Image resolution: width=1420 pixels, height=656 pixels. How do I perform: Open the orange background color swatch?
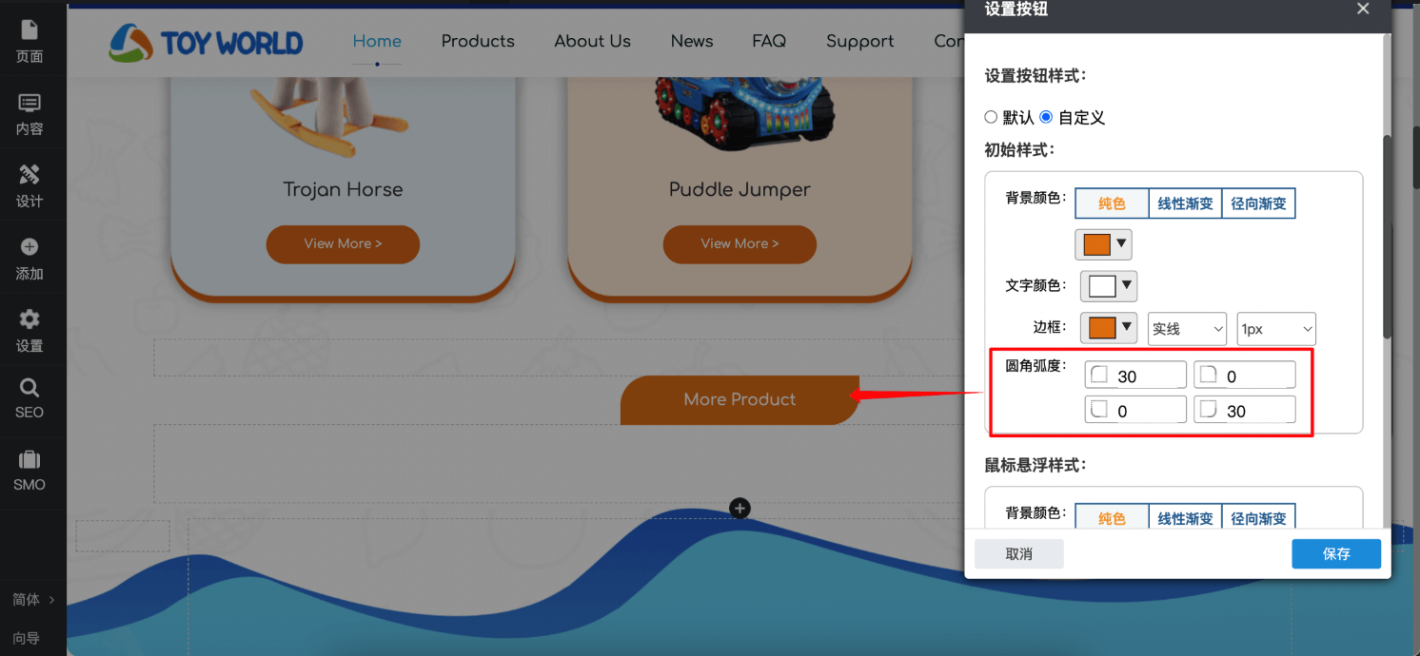1096,243
